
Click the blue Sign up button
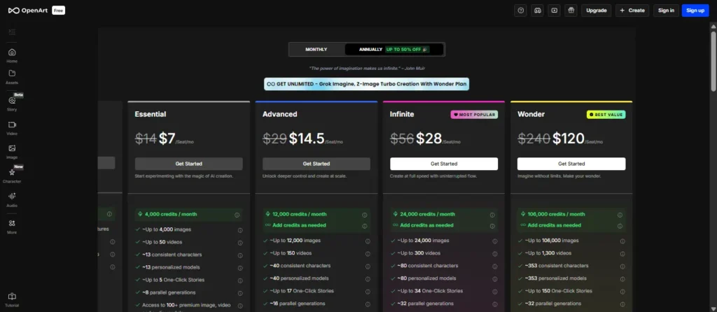695,10
